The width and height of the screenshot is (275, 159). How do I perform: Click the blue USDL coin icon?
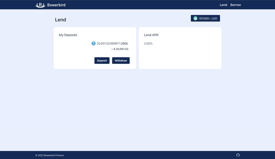tap(93, 43)
